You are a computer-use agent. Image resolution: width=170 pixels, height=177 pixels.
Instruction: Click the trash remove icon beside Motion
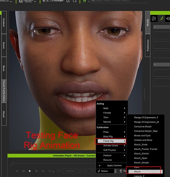[121, 171]
